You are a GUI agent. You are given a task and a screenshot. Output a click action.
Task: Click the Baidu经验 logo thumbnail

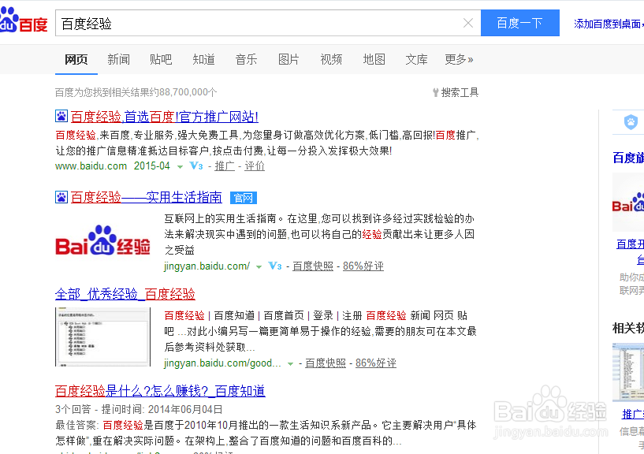tap(102, 240)
